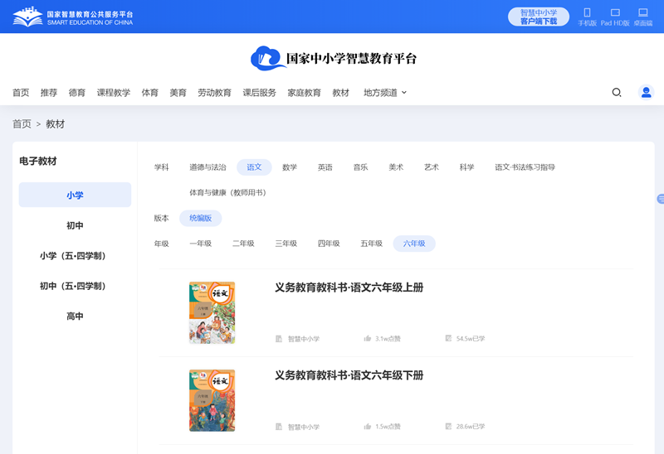Download the 智慧中小学 client
Screen dimensions: 664x454
[539, 17]
